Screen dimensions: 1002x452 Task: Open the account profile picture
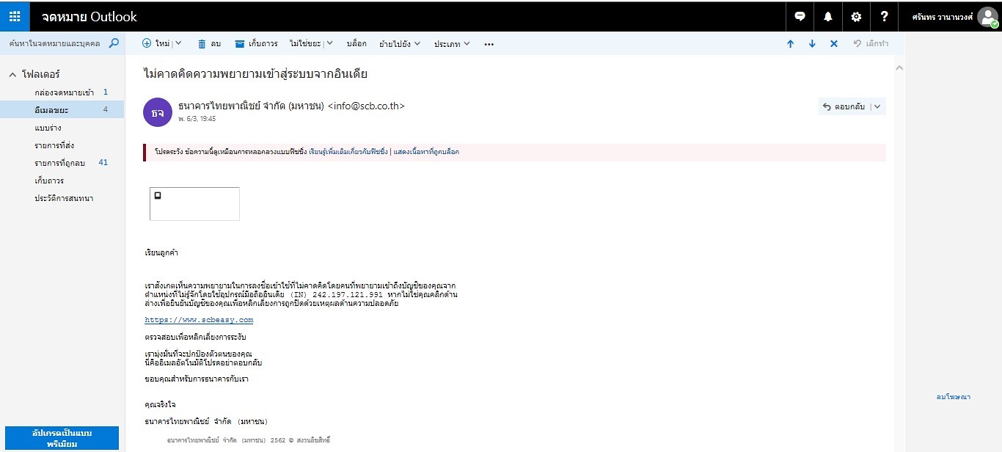988,17
